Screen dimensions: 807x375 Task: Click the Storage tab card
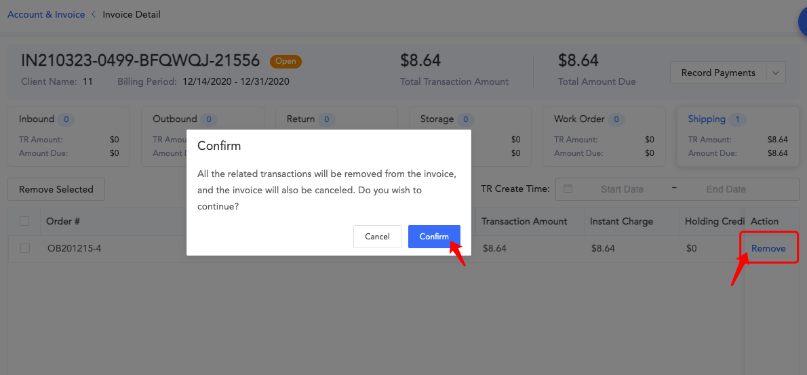pos(470,136)
